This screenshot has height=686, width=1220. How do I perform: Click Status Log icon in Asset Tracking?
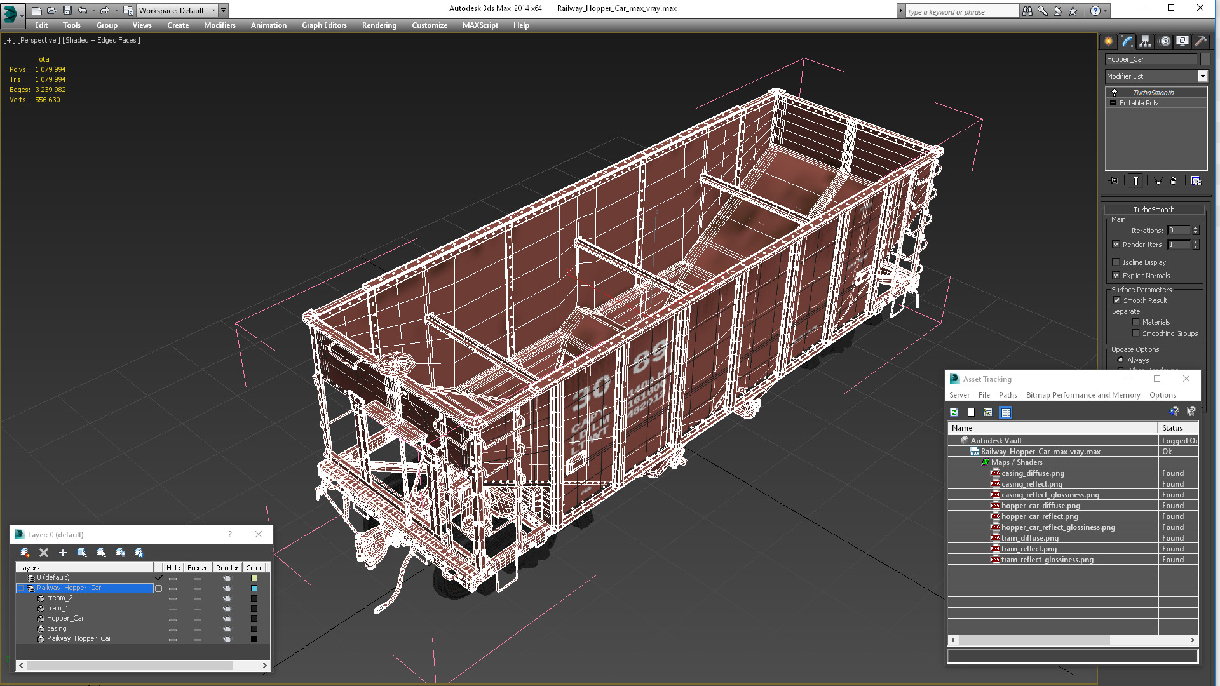click(x=971, y=412)
